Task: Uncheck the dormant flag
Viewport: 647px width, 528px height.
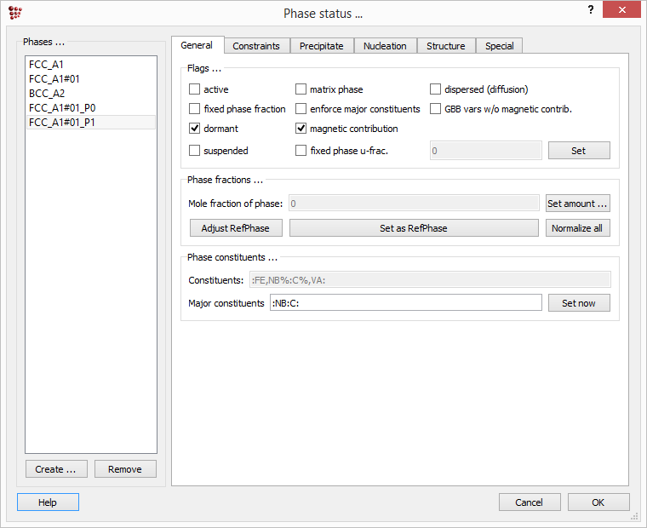Action: point(195,129)
